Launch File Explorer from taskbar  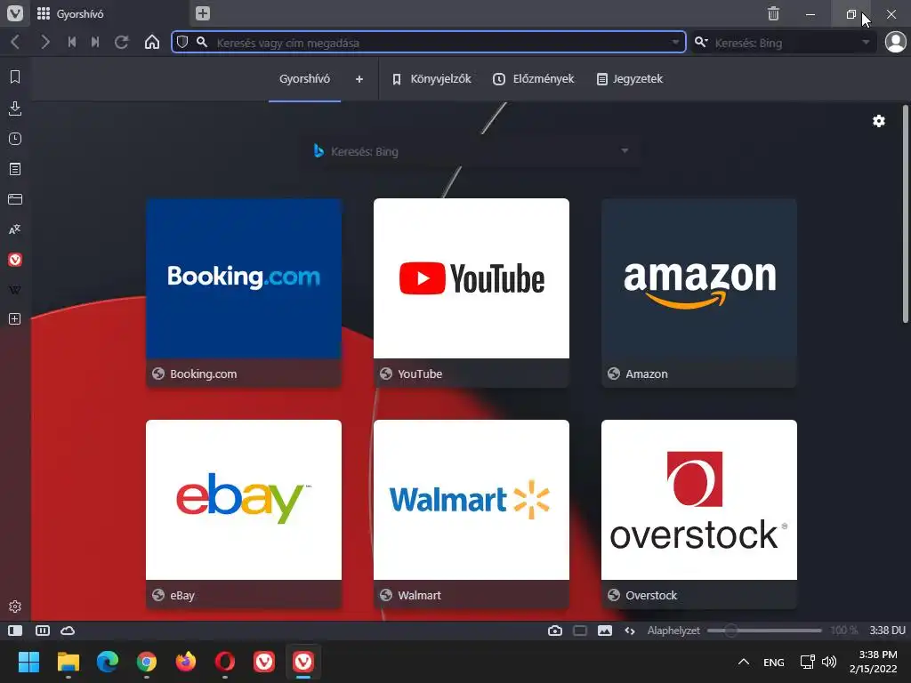point(68,662)
